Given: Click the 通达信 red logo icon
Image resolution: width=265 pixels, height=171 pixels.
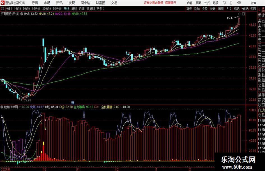Looking at the screenshot, I should 2,3.
